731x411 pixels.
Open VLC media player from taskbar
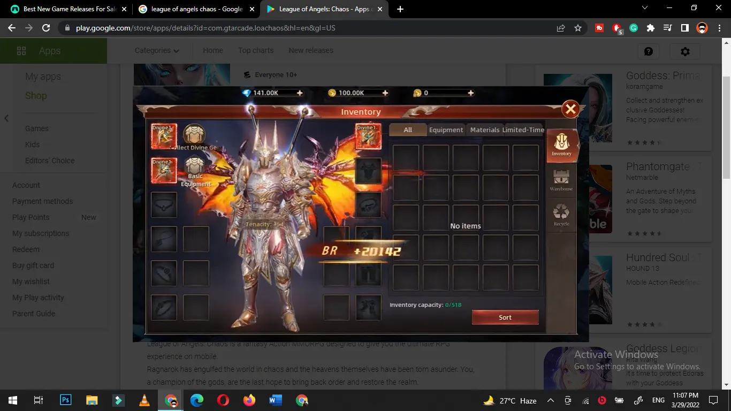pos(144,400)
